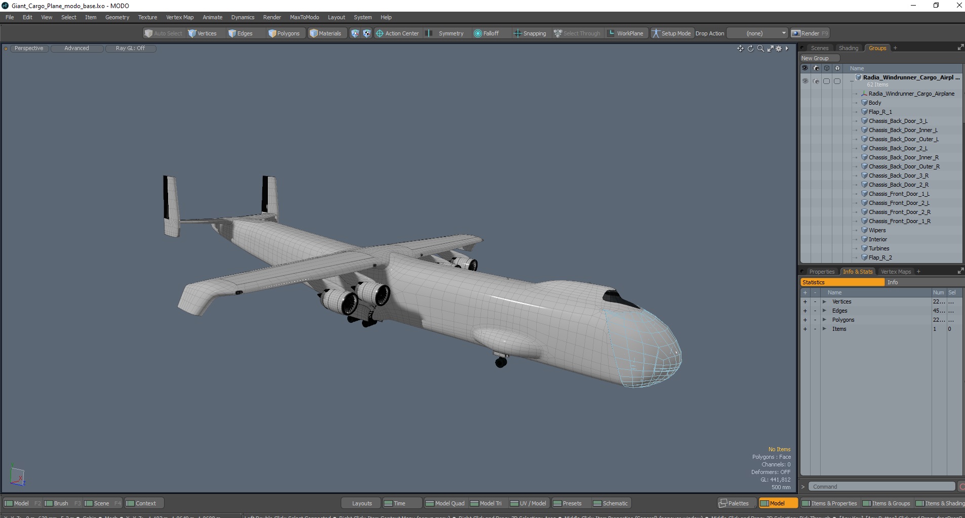Image resolution: width=965 pixels, height=518 pixels.
Task: Expand the Edges statistics row
Action: (x=824, y=311)
